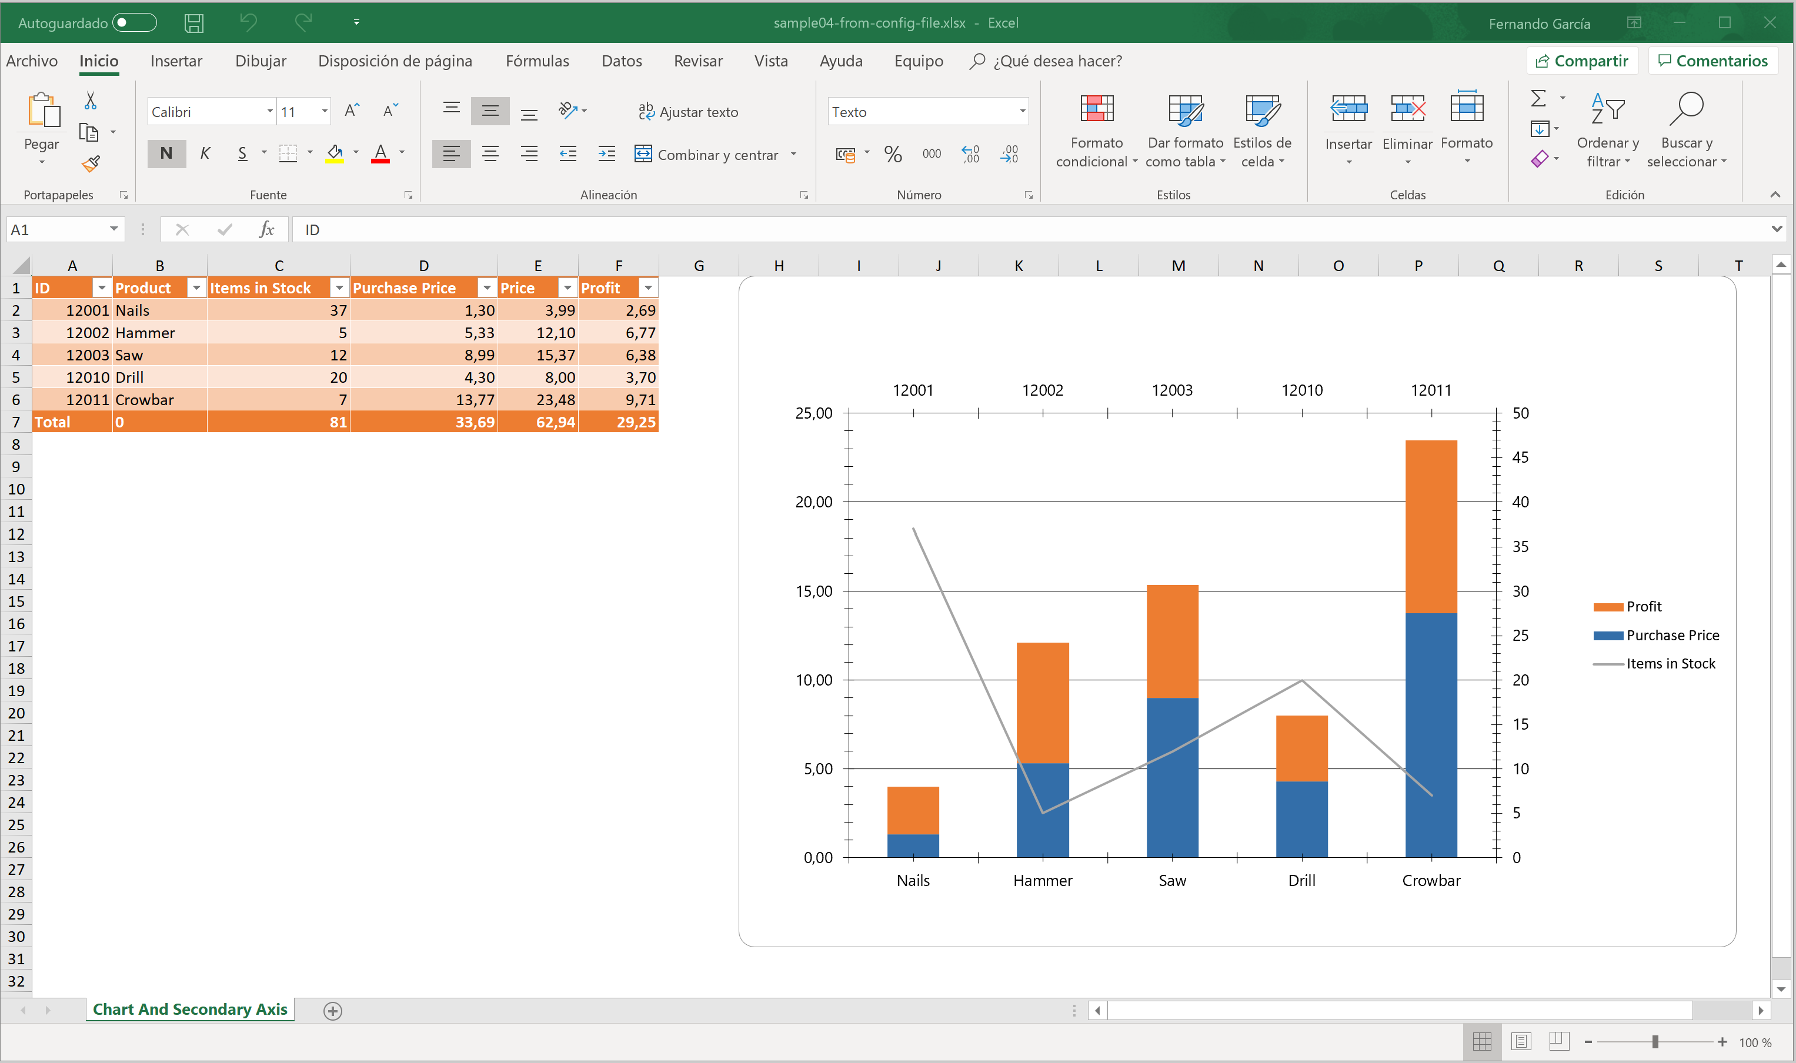The height and width of the screenshot is (1063, 1796).
Task: Click the Cut scissors icon
Action: point(90,101)
